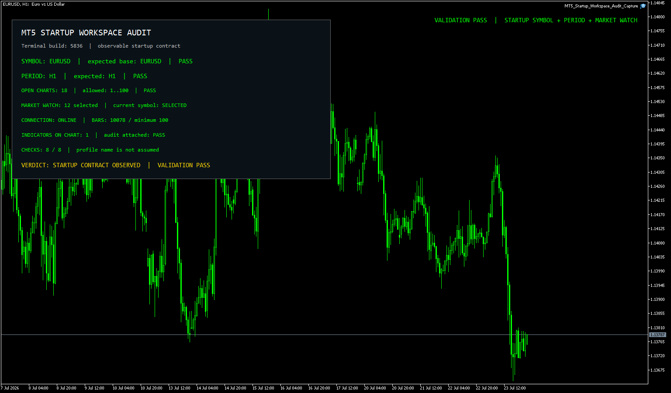The width and height of the screenshot is (671, 393).
Task: Click the current price marker 1.13787
Action: click(657, 335)
